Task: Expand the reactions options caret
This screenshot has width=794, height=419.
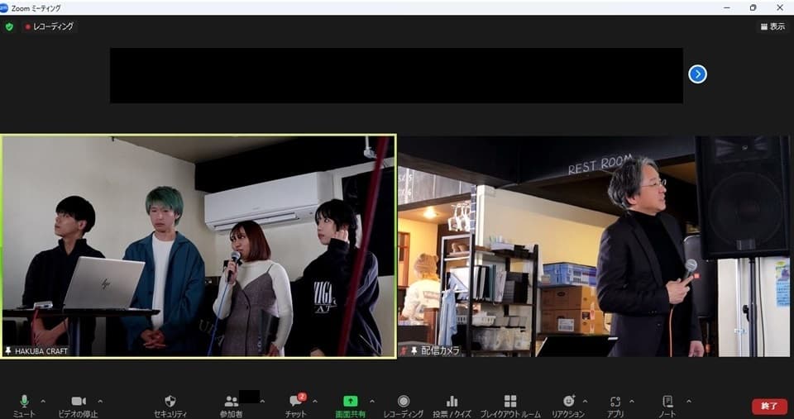Action: (585, 402)
